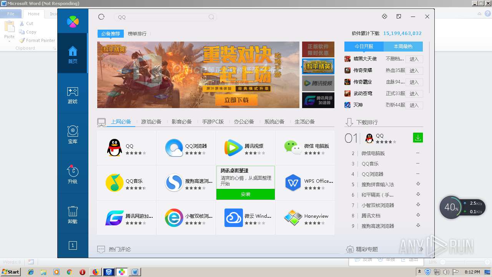Open the 腾讯视频 app tile
This screenshot has height=277, width=492.
coord(246,148)
